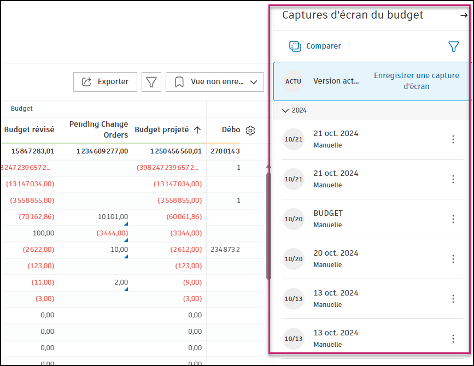Screen dimensions: 474x366
Task: Click the 10/20 date badge of BUDGET
Action: pos(294,219)
